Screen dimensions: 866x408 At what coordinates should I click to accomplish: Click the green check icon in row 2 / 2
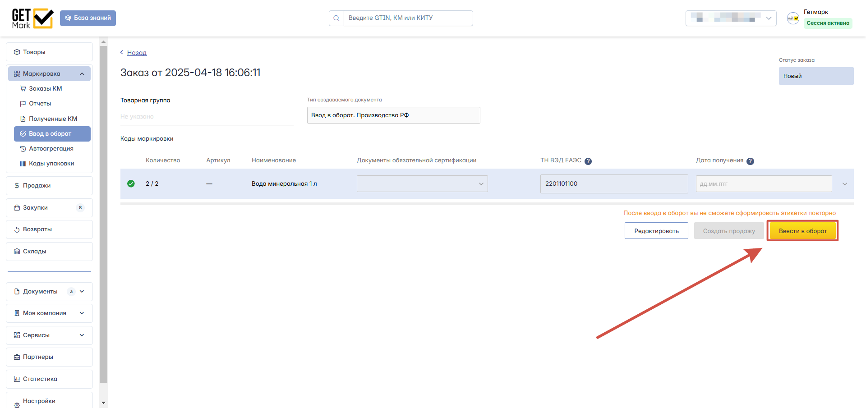[131, 184]
